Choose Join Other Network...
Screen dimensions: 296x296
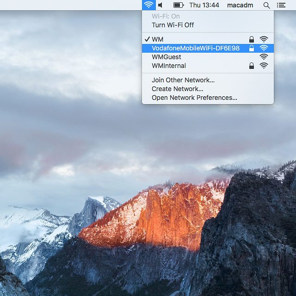[183, 80]
